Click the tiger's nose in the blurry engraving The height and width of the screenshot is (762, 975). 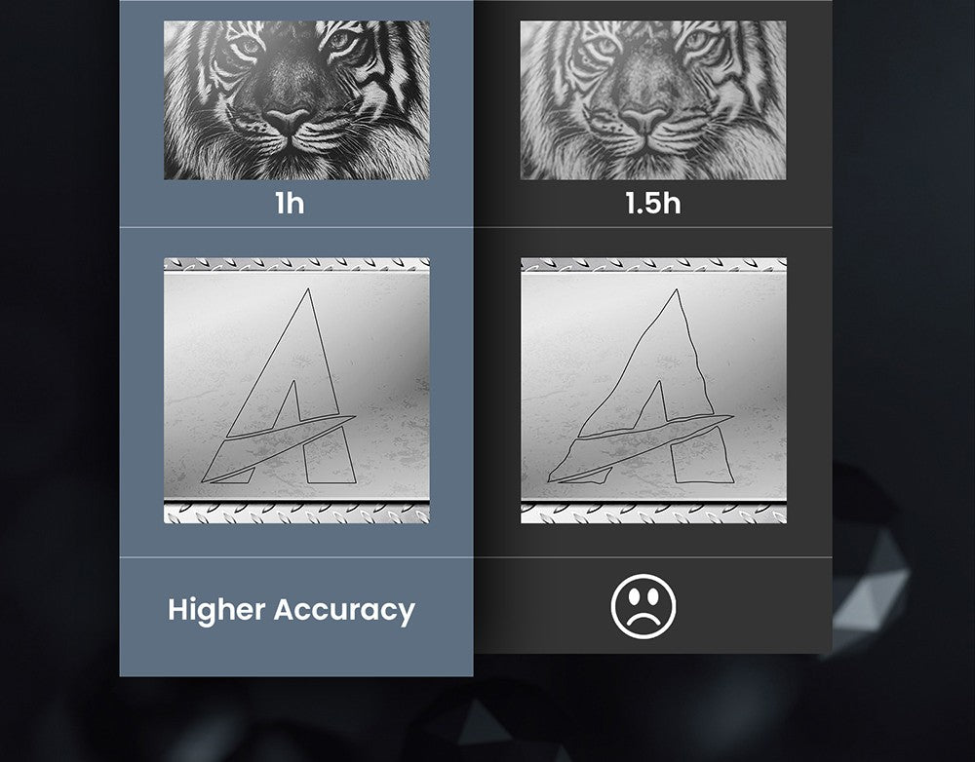(644, 121)
